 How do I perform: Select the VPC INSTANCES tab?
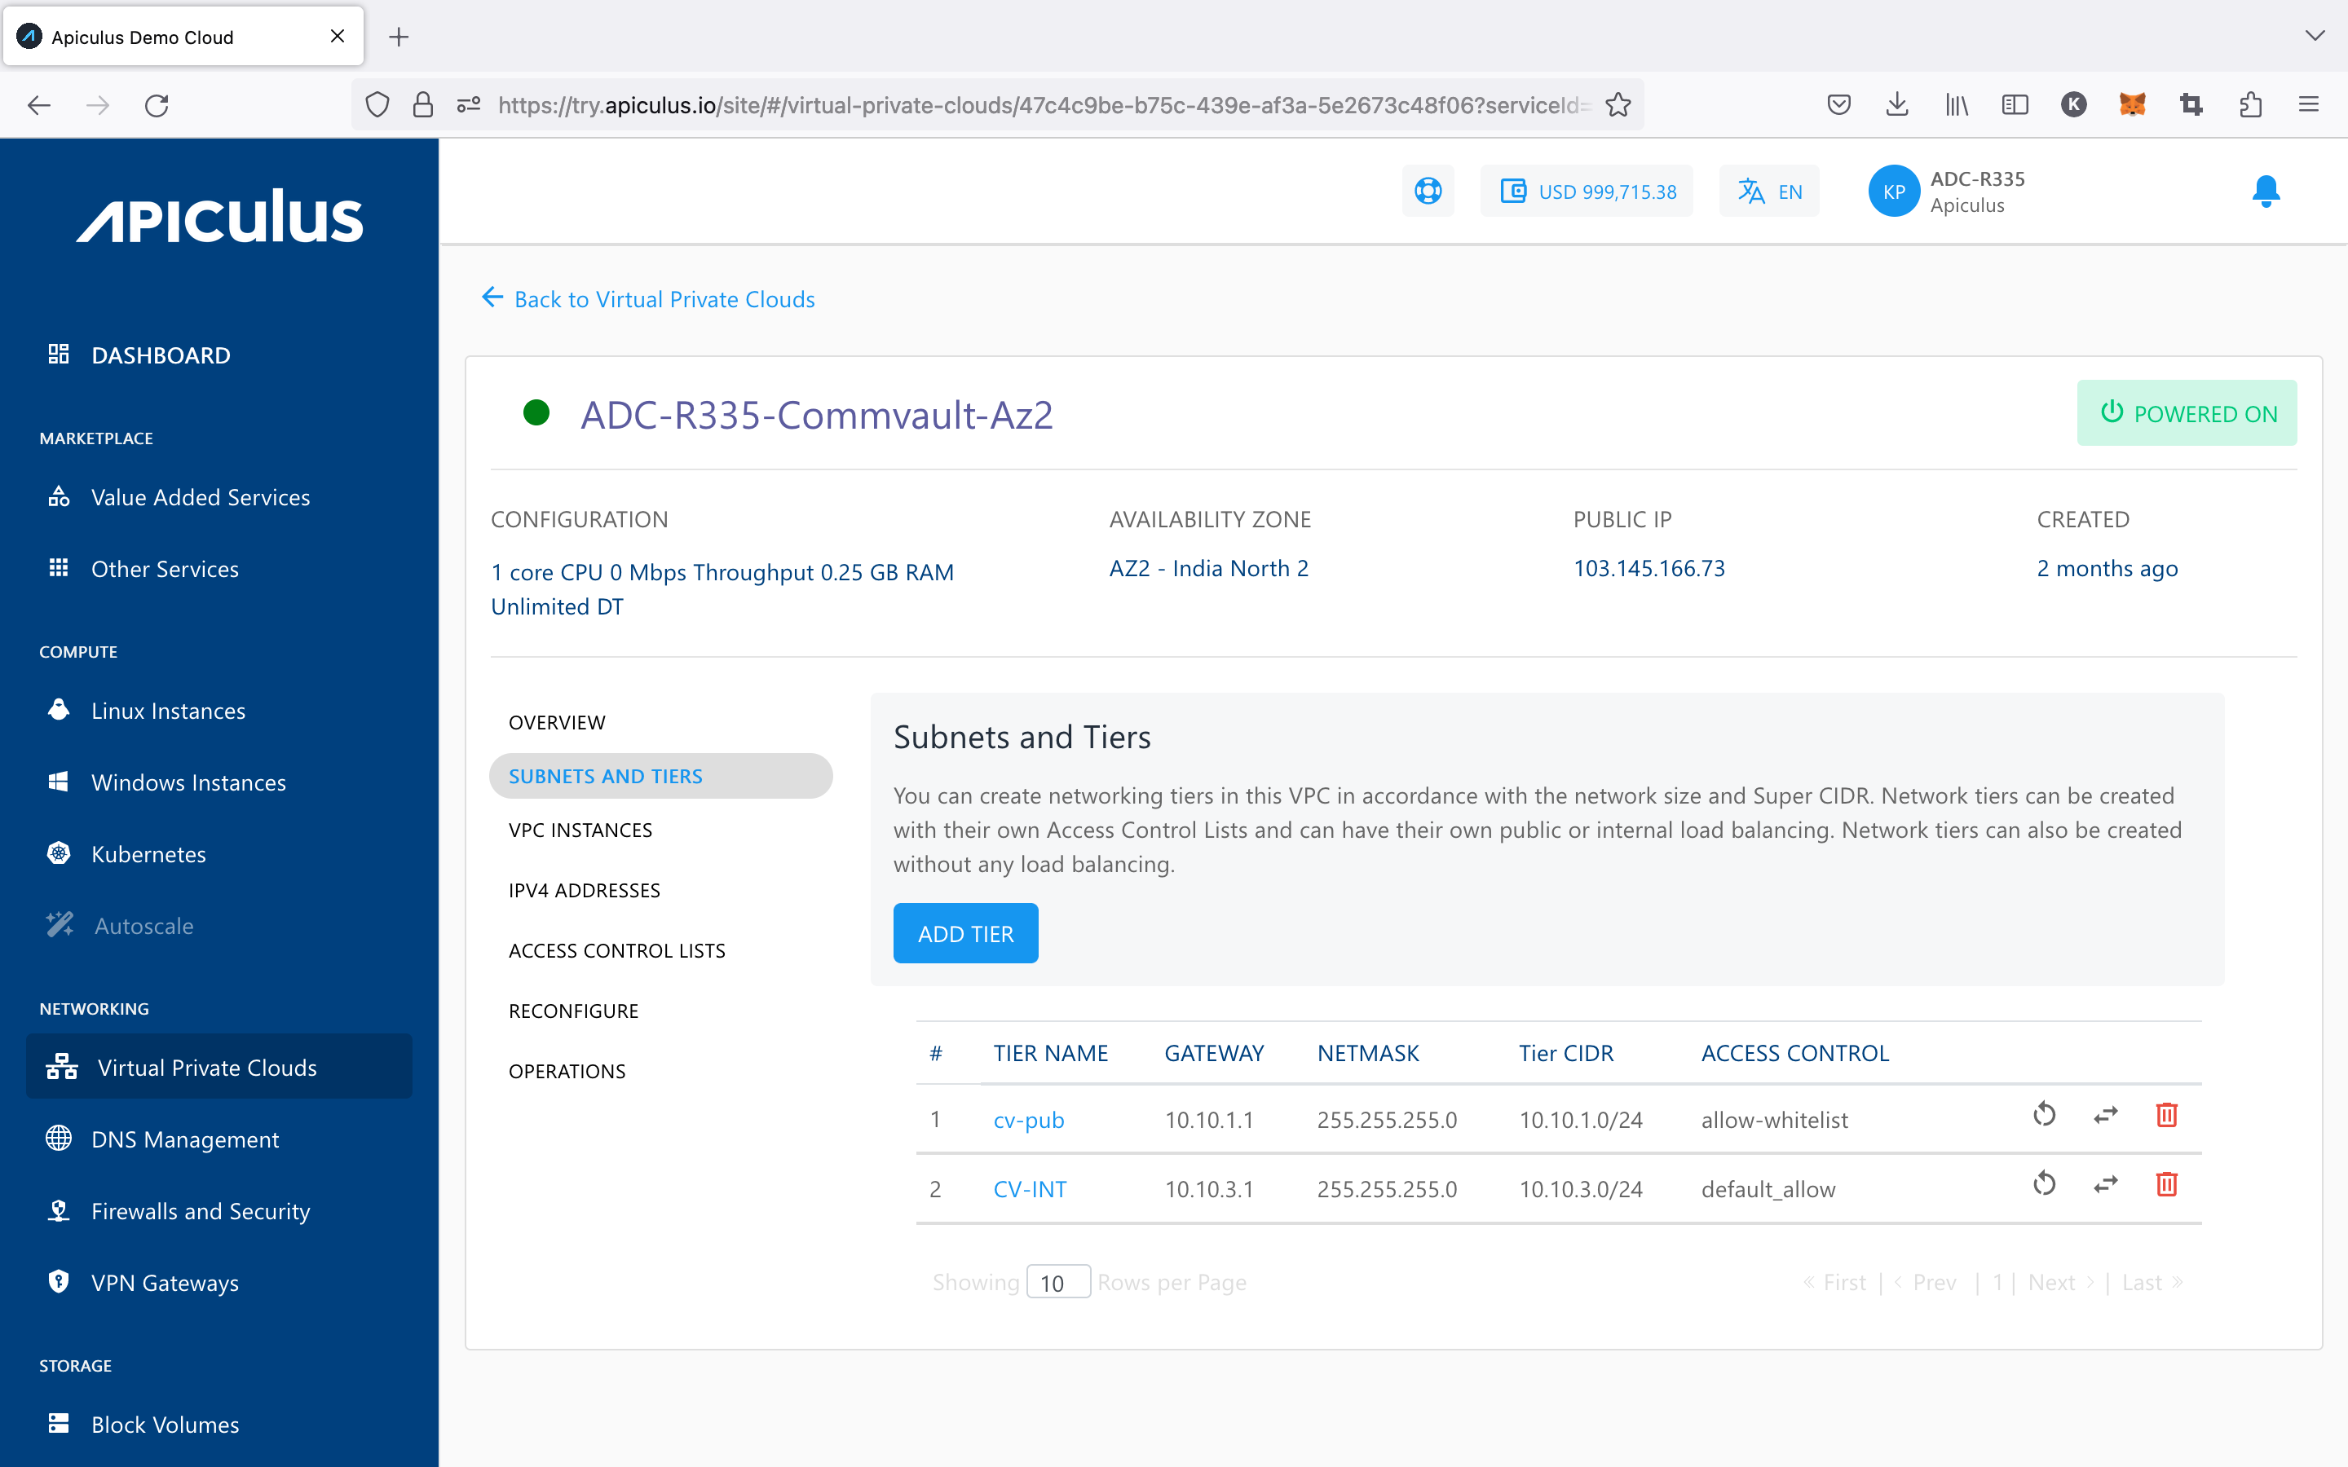coord(583,830)
